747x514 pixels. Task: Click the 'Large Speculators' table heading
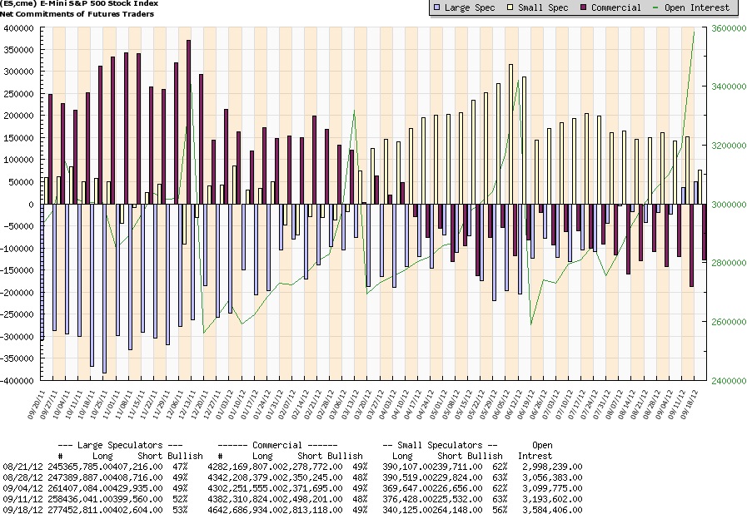[121, 445]
